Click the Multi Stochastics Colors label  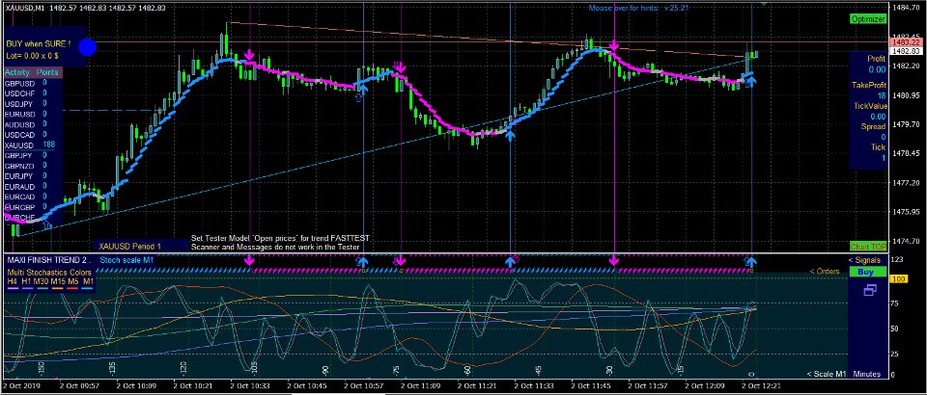49,273
